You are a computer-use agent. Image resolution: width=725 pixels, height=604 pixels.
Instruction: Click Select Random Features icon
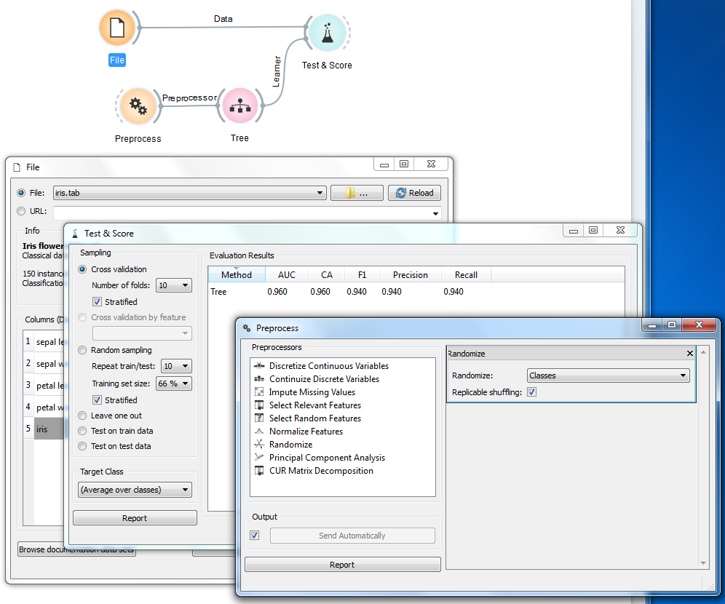tap(259, 418)
